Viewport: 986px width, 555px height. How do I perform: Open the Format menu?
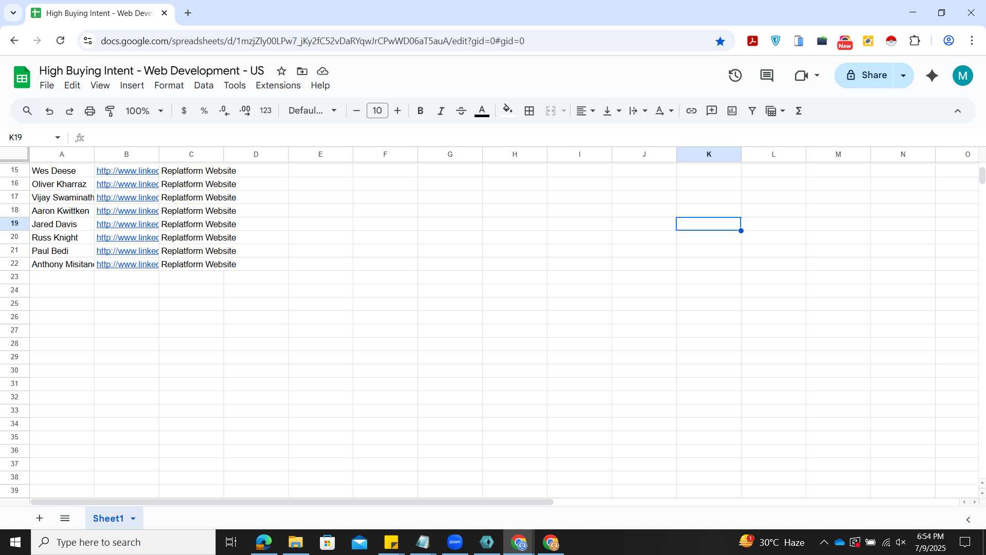click(169, 85)
